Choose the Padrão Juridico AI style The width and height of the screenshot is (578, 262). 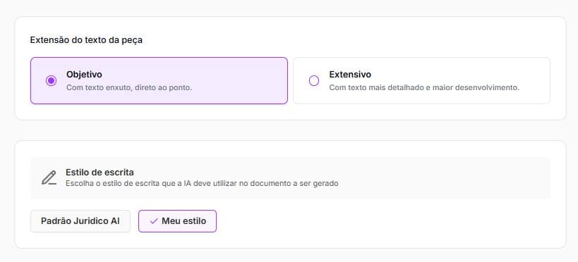[x=80, y=221]
